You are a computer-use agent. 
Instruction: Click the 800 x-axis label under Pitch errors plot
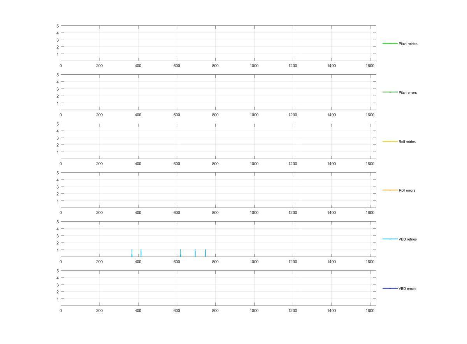(215, 115)
